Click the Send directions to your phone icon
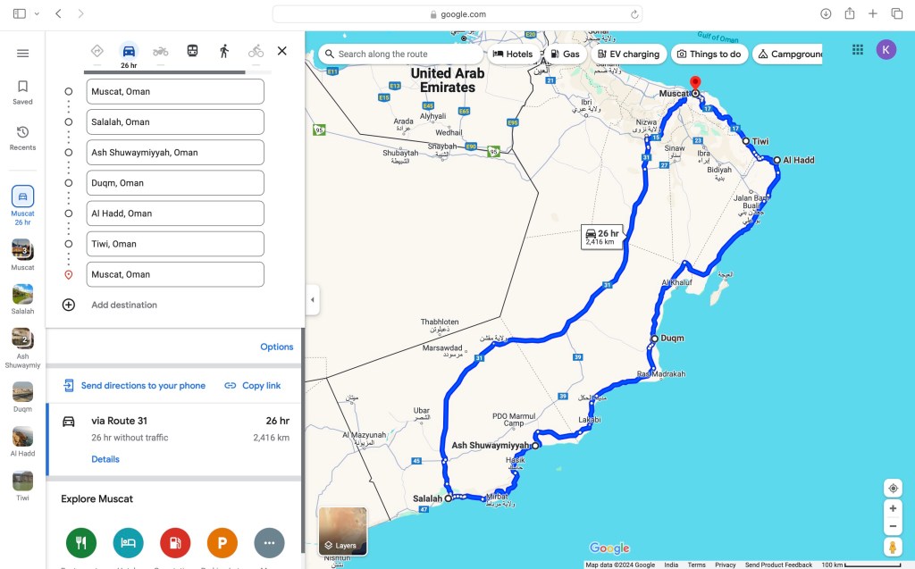This screenshot has height=569, width=915. point(69,385)
